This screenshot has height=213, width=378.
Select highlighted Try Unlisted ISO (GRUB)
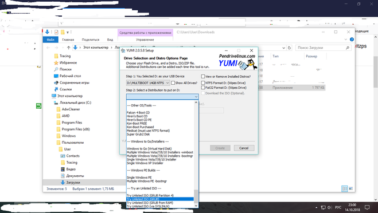160,199
